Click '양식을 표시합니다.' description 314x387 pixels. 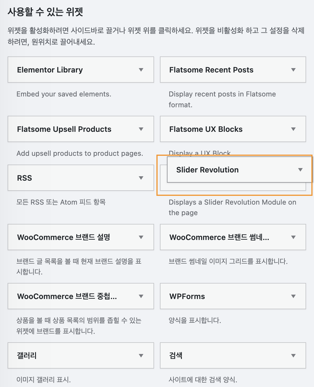coord(195,320)
